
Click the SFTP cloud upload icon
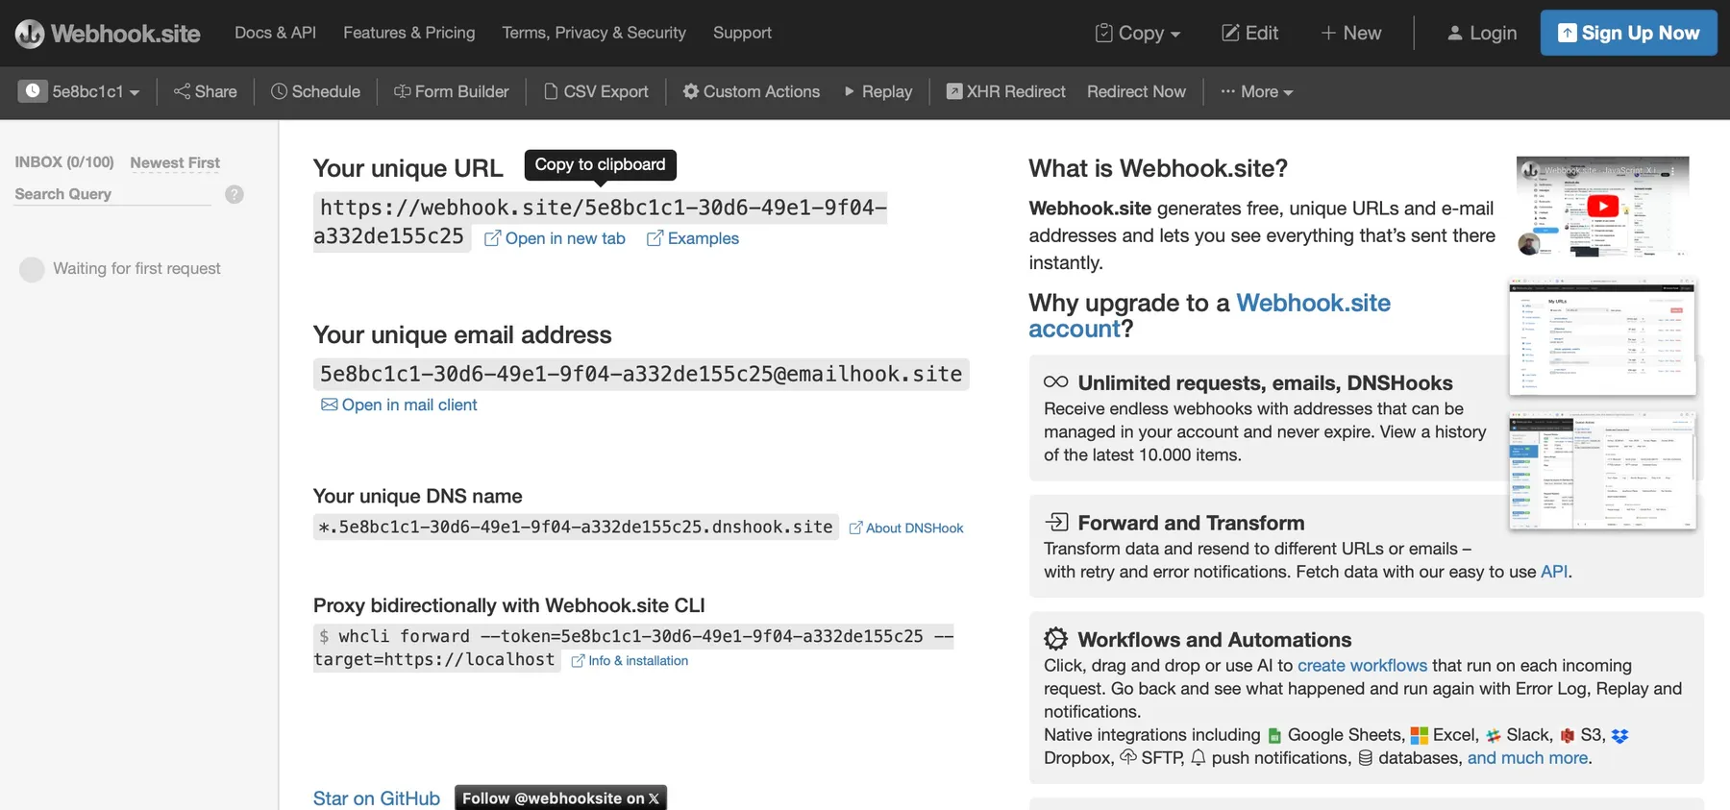coord(1127,757)
